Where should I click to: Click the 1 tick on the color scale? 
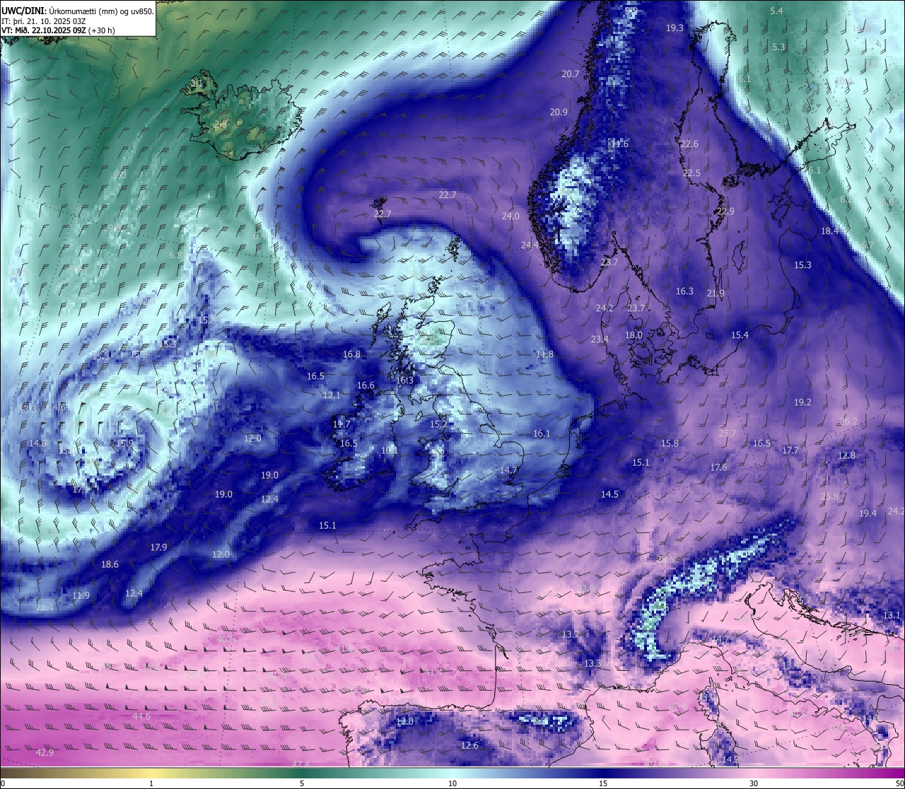coord(151,783)
